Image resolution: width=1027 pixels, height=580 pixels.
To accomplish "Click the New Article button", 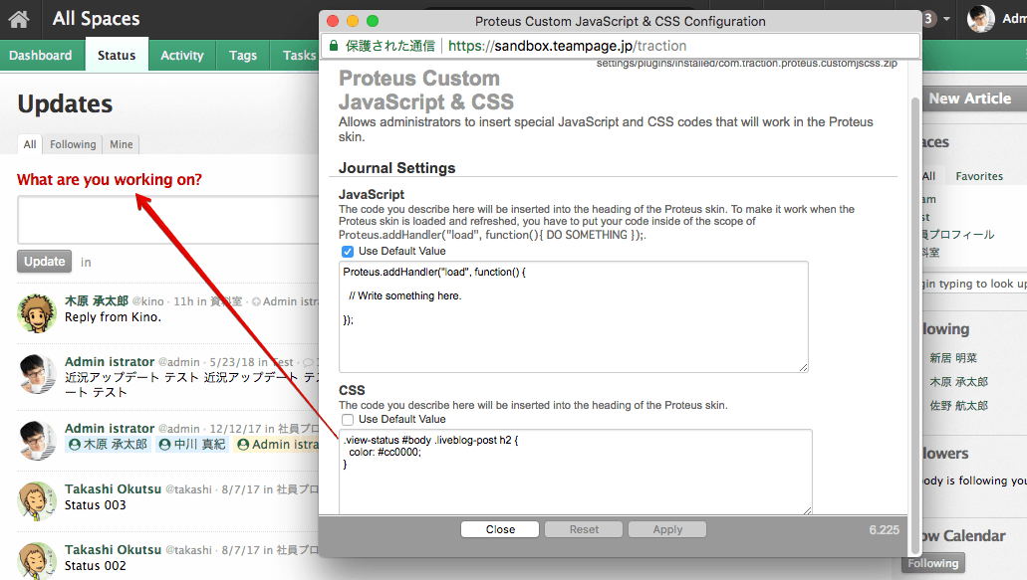I will 970,98.
